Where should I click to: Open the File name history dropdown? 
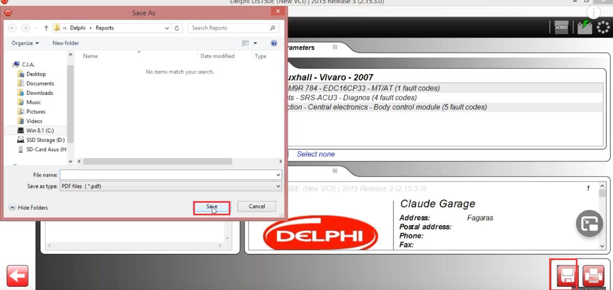pos(278,175)
